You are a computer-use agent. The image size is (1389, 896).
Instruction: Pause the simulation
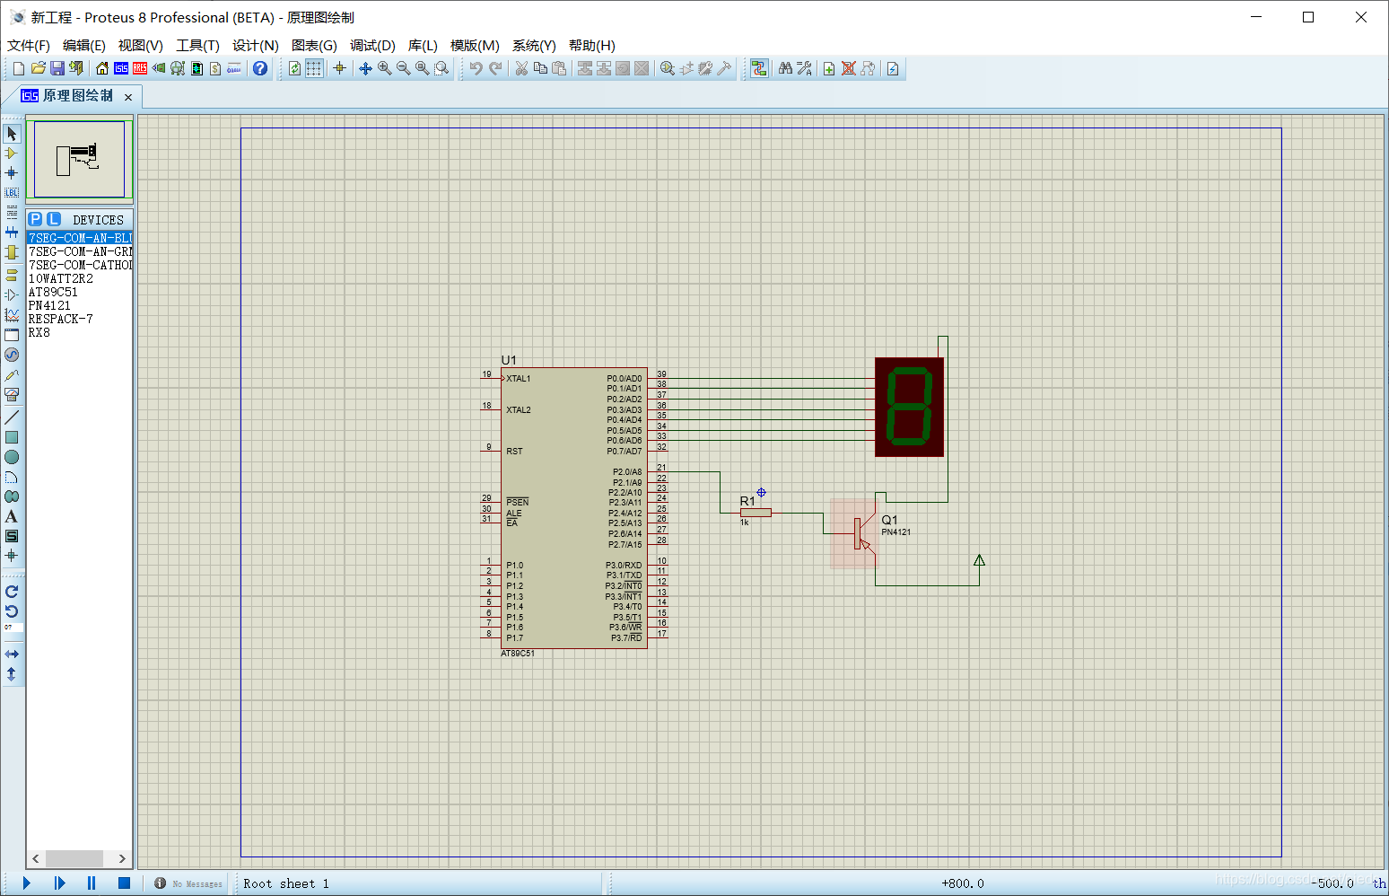[x=92, y=883]
